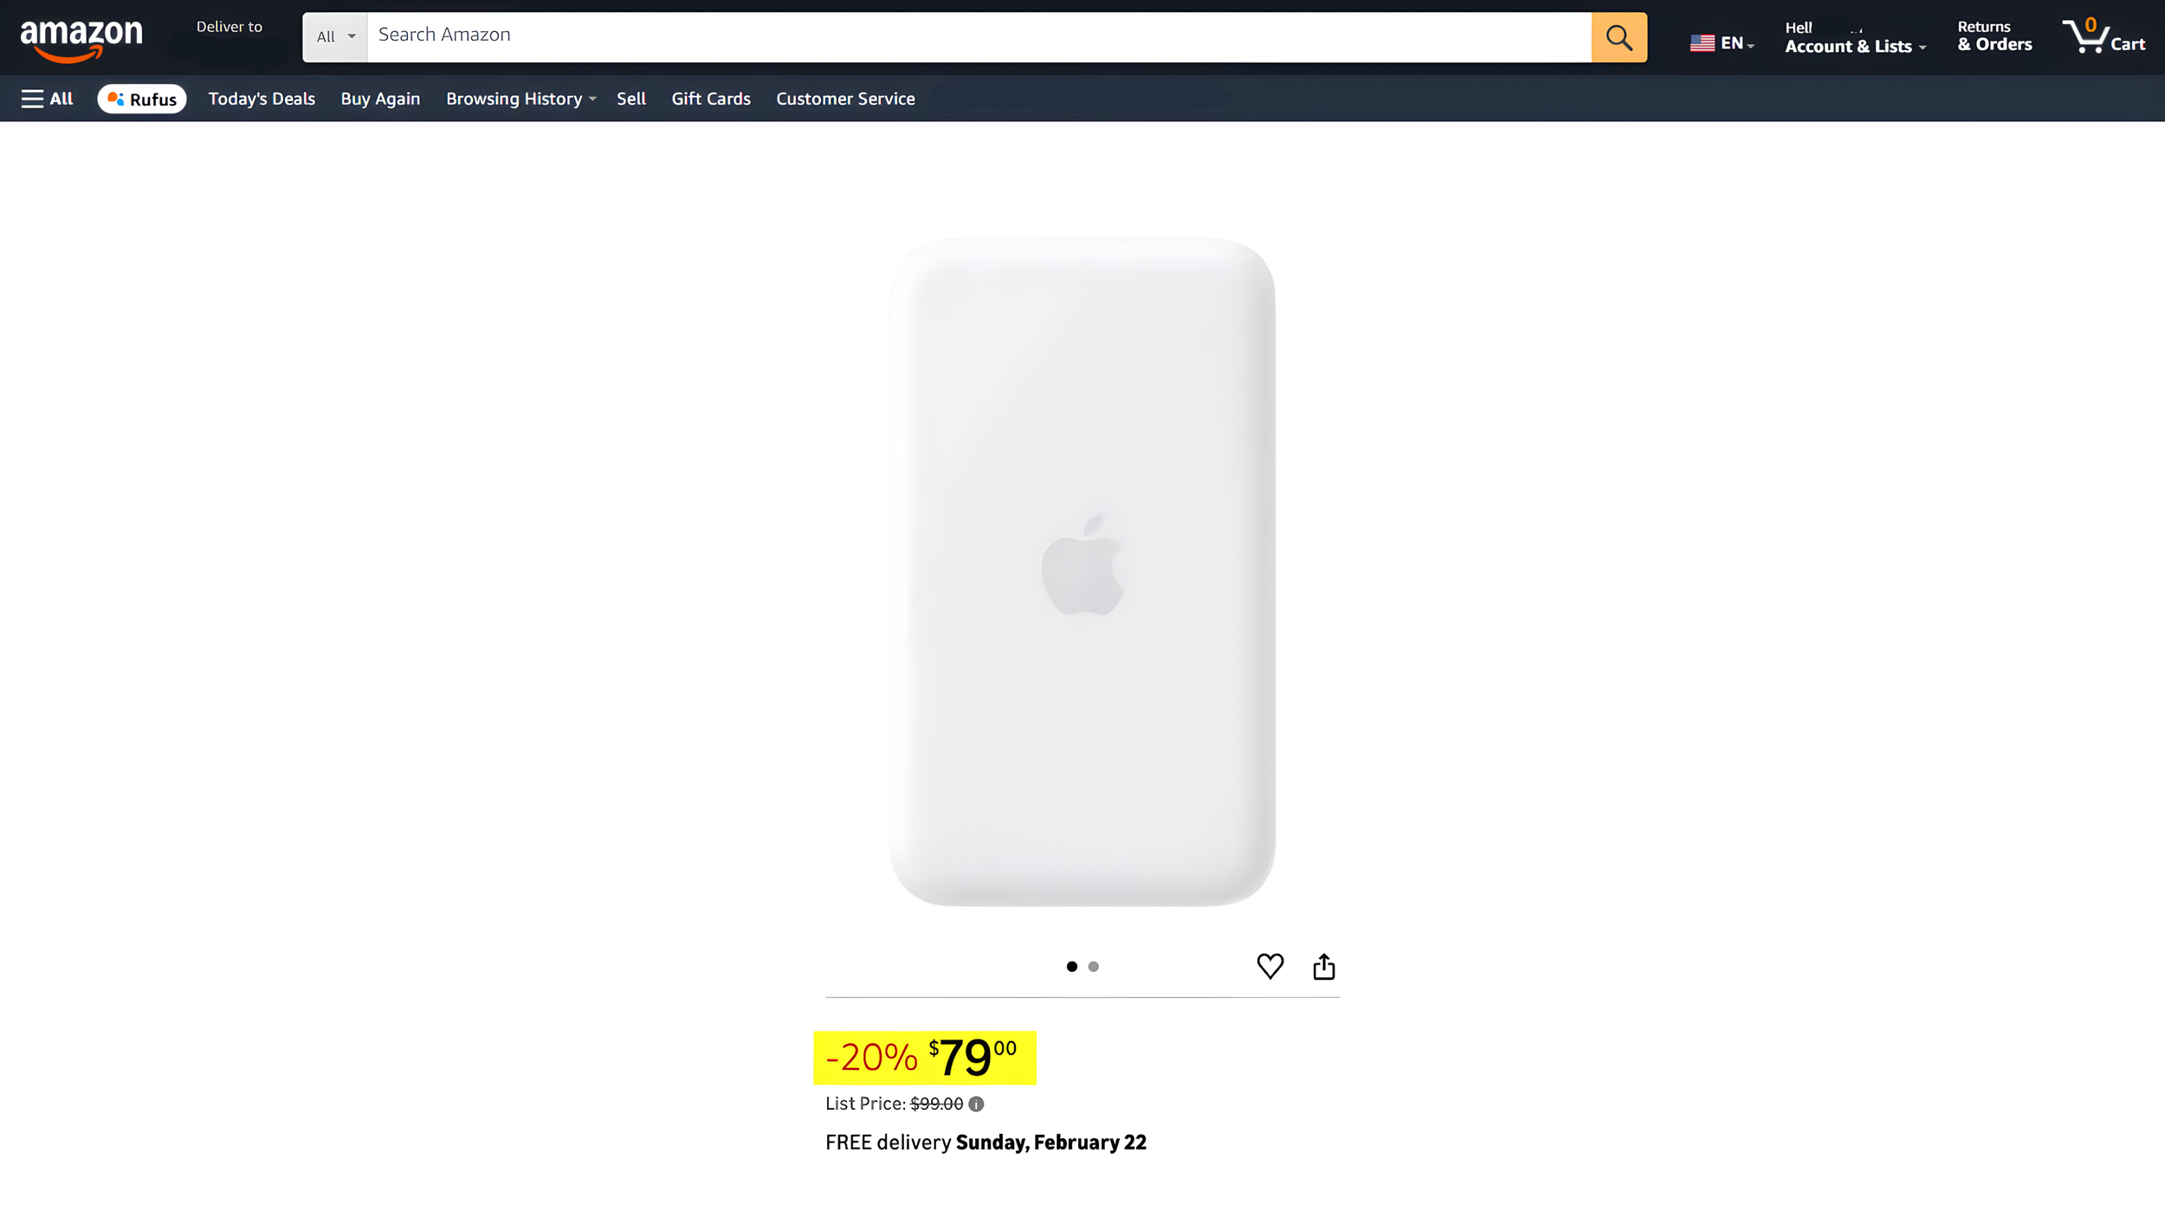Click the white battery pack product image
The width and height of the screenshot is (2165, 1217).
[x=1082, y=572]
